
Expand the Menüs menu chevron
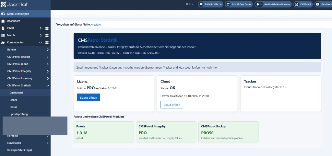tap(41, 36)
